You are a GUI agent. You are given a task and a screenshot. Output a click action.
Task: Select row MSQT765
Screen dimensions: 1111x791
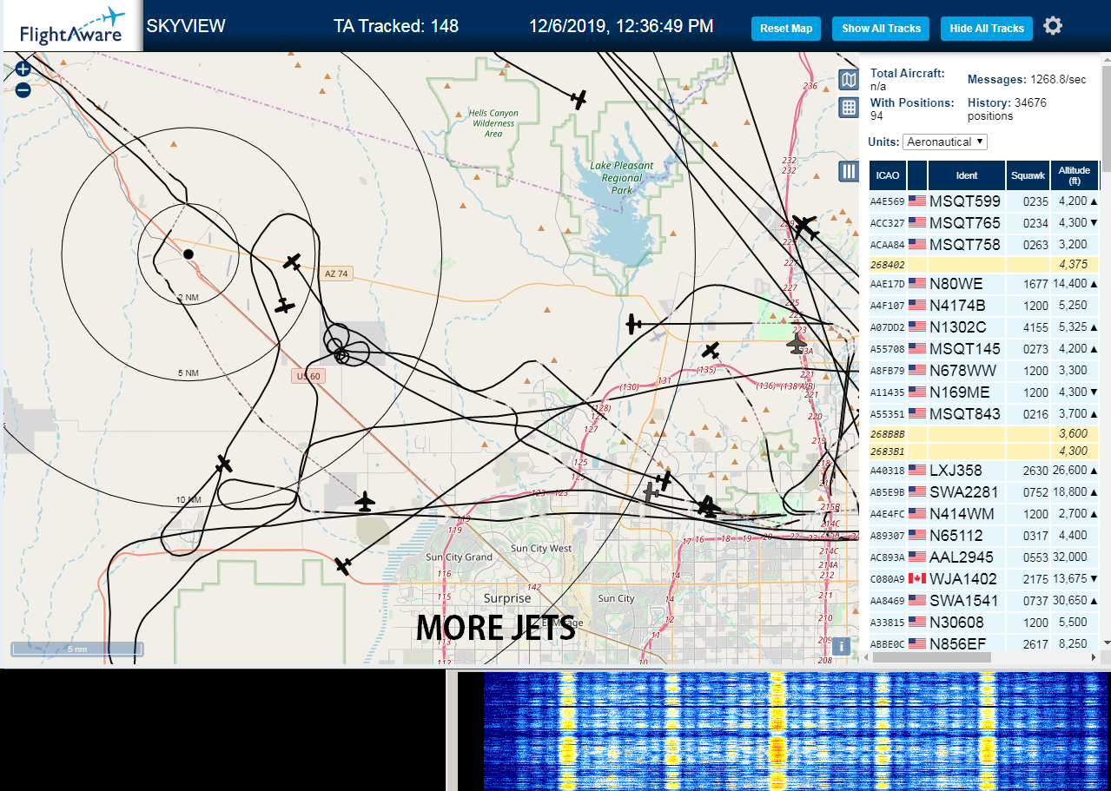(x=985, y=223)
